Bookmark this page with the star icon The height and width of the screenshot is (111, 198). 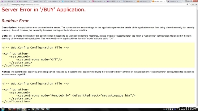tap(190, 4)
